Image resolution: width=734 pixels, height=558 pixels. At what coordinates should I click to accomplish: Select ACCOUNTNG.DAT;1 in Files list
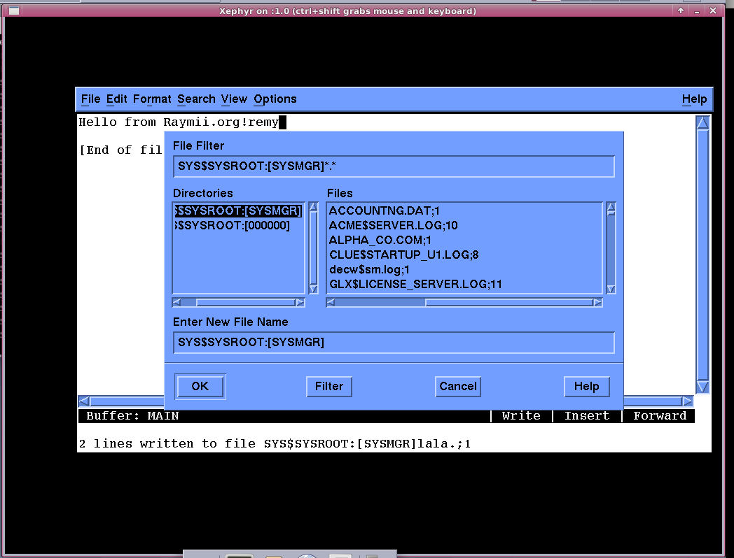tap(384, 210)
